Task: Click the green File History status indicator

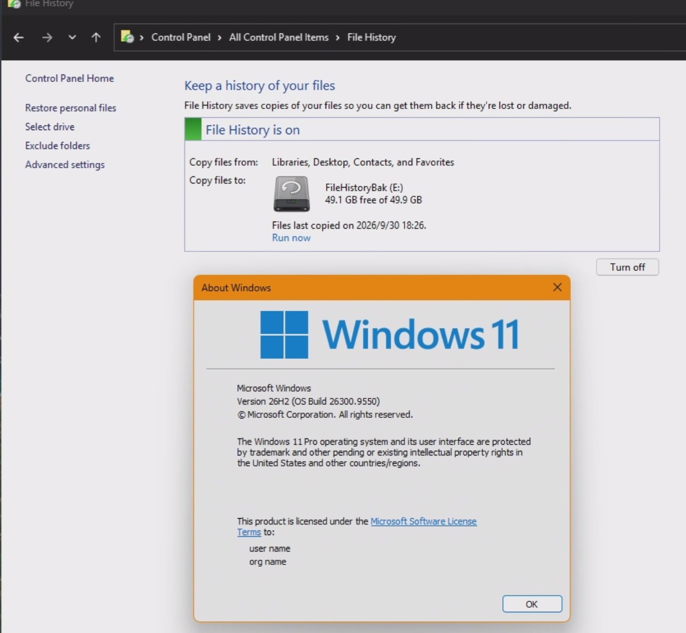Action: (193, 129)
